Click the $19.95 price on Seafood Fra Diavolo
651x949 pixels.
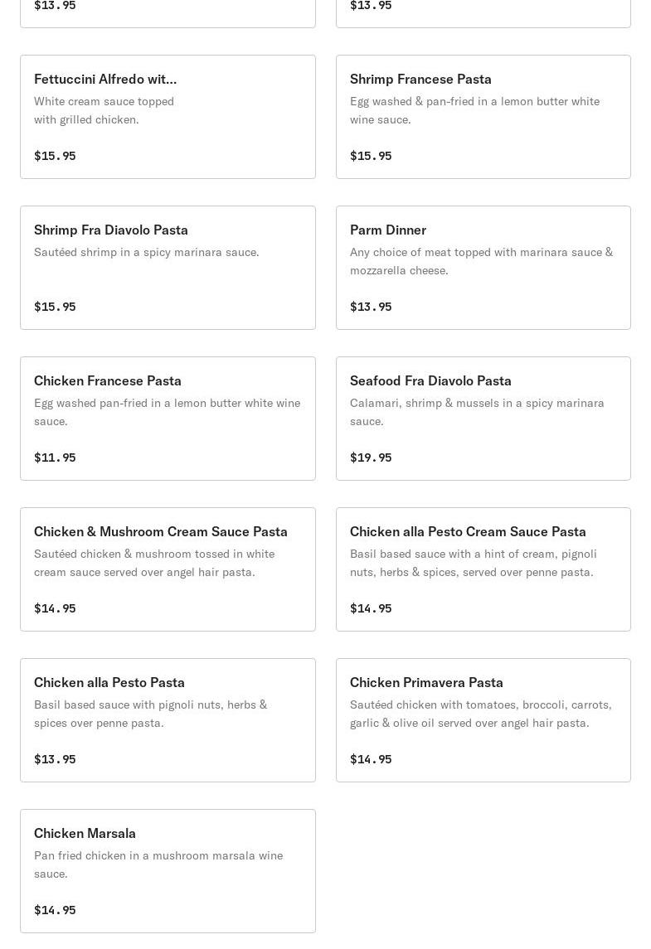pyautogui.click(x=371, y=458)
